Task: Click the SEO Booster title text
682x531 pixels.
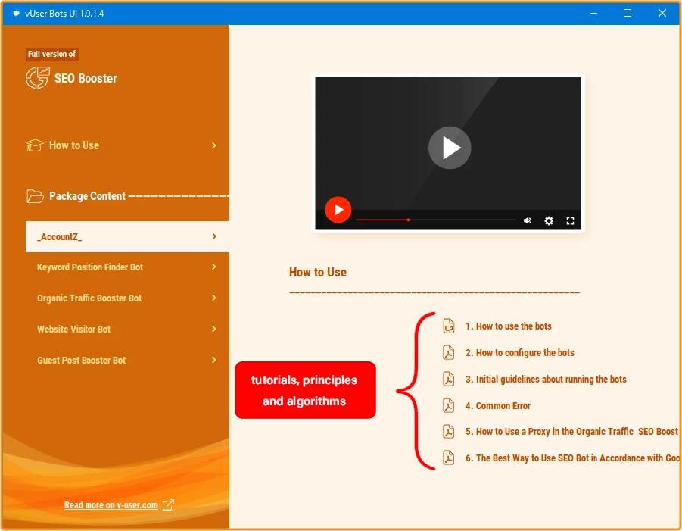Action: pyautogui.click(x=86, y=78)
